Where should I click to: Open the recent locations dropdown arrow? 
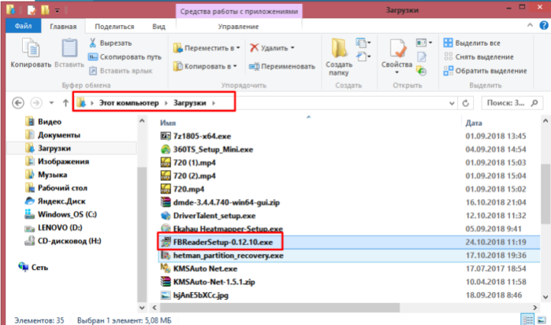[52, 103]
